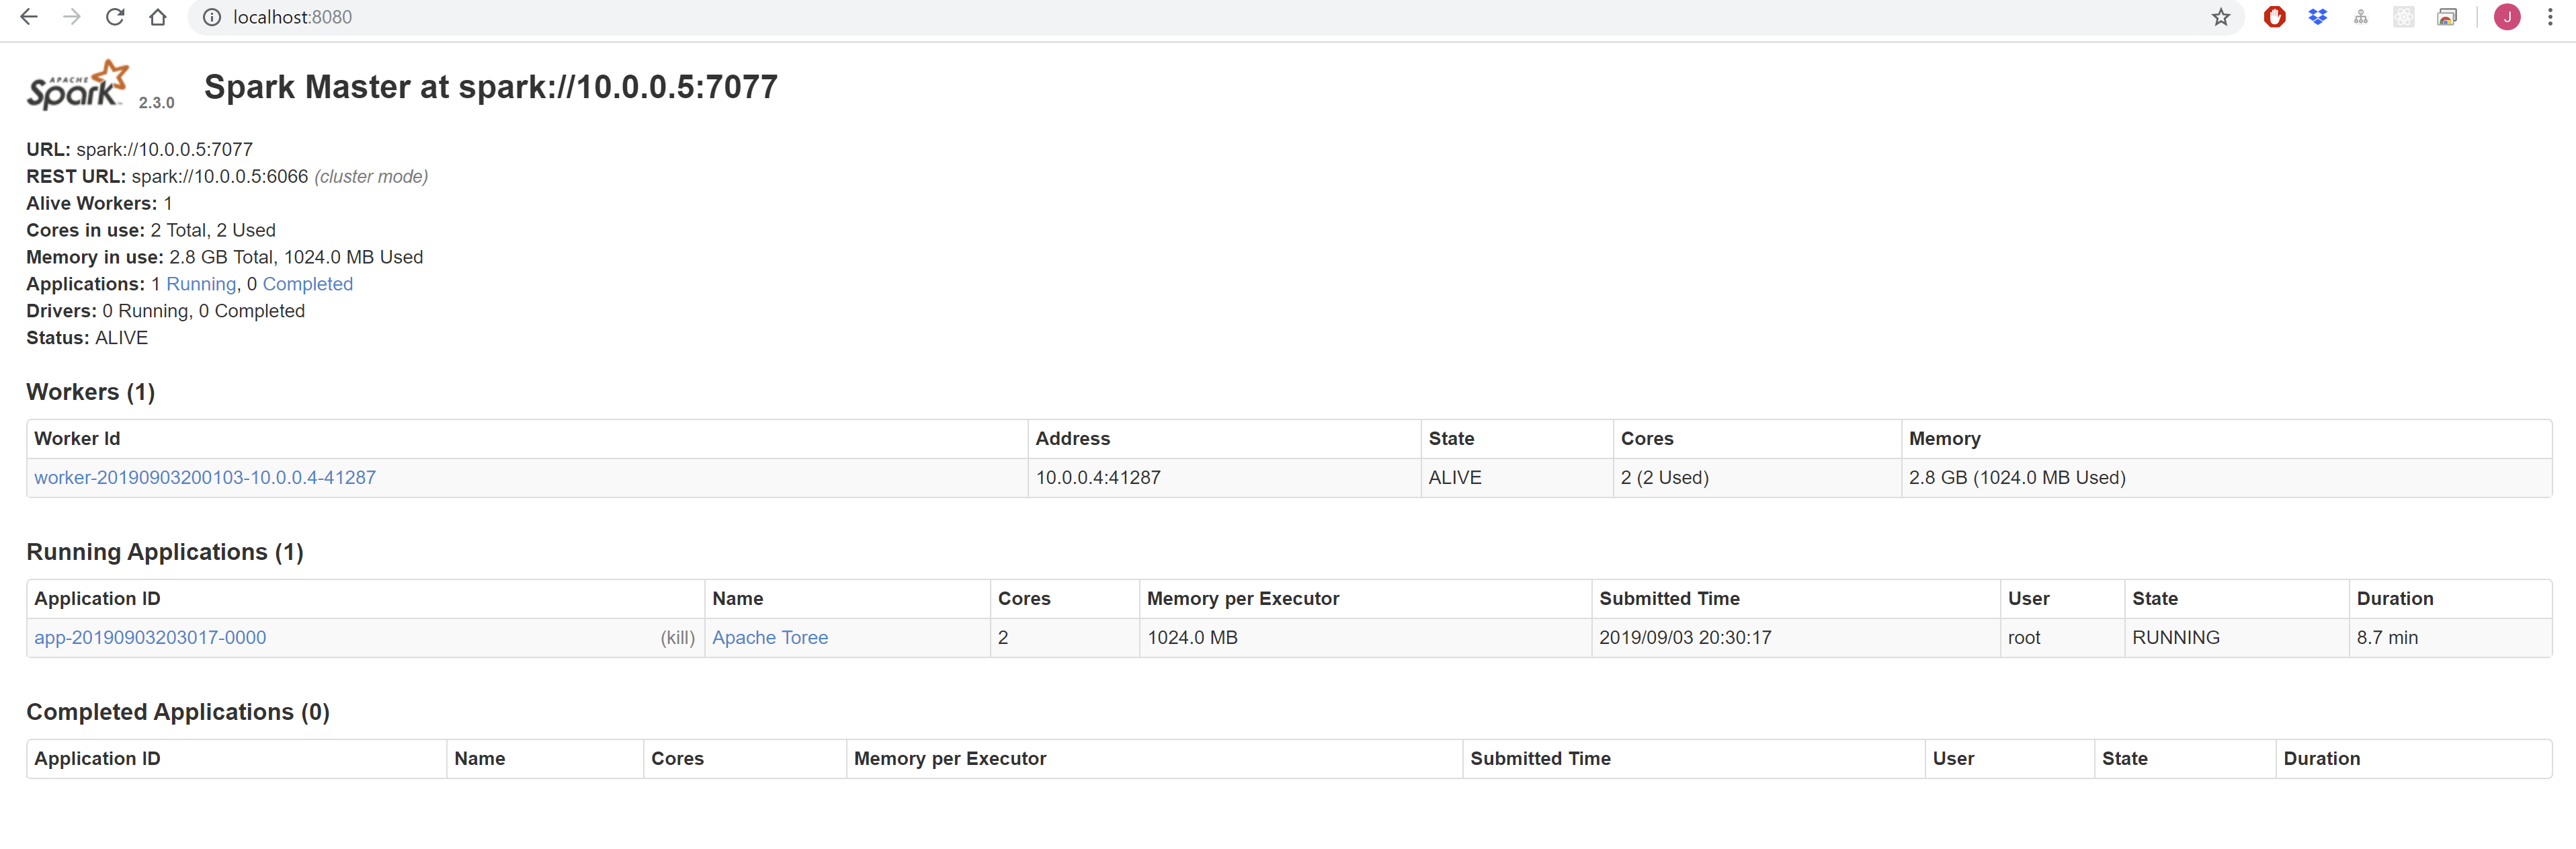Open application app-20190903203017-0000
The image size is (2576, 849).
tap(149, 637)
